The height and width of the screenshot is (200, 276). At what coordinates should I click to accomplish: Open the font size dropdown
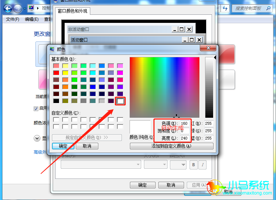coord(156,164)
